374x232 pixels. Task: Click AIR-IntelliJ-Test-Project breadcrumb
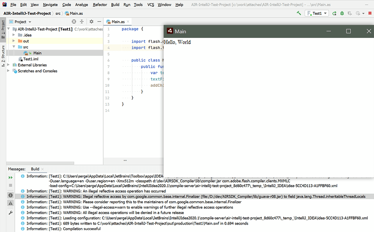tap(27, 13)
